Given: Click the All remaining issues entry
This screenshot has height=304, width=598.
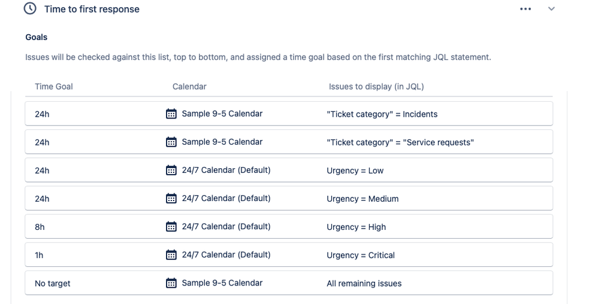Looking at the screenshot, I should coord(364,284).
